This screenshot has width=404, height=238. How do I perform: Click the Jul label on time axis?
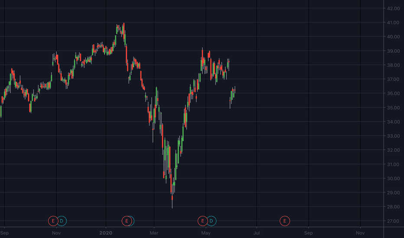(256, 233)
